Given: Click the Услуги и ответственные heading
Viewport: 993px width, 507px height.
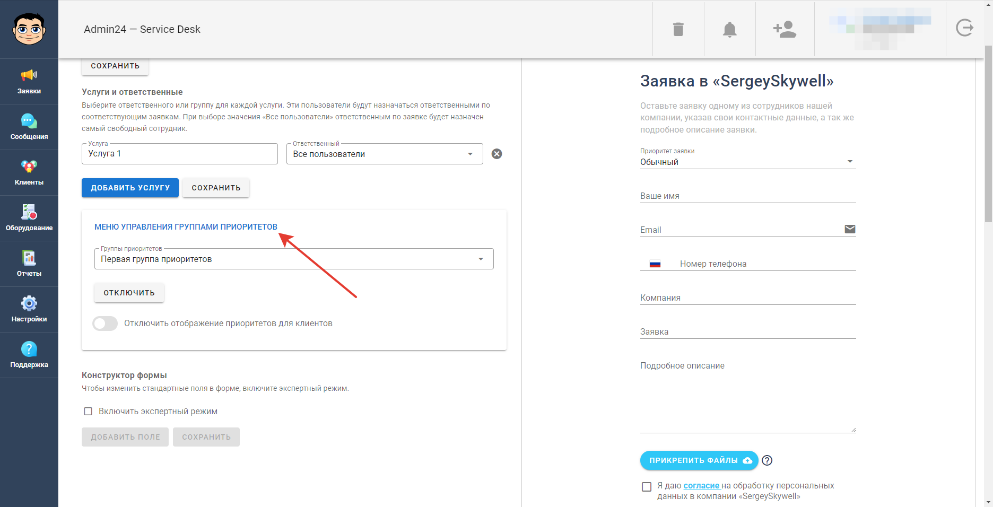Looking at the screenshot, I should (x=132, y=92).
